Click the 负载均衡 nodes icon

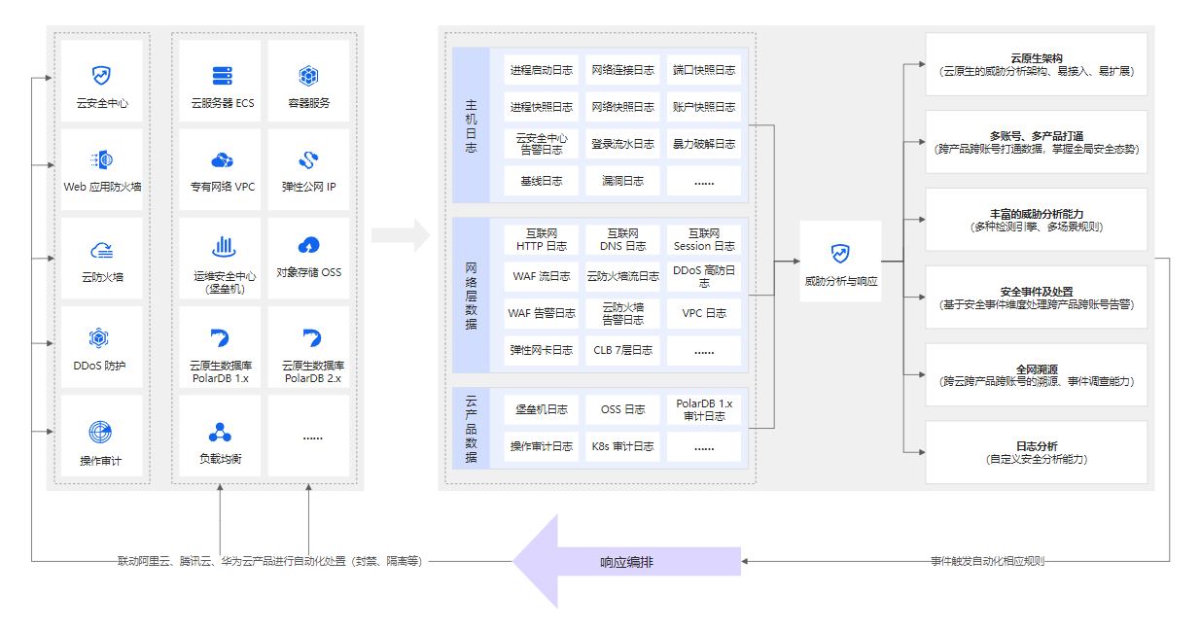(x=222, y=432)
